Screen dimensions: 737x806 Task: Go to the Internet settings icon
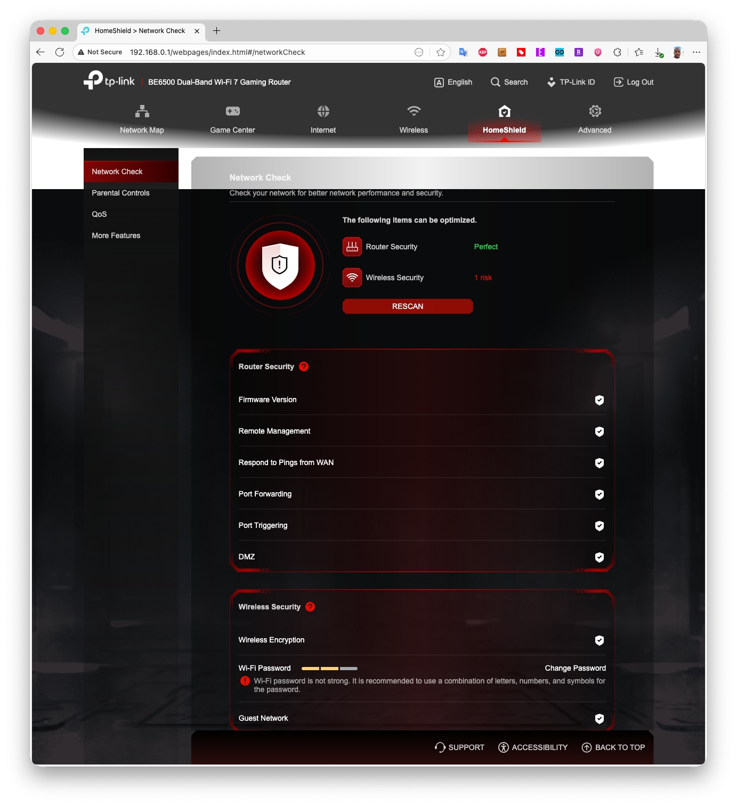(x=323, y=111)
